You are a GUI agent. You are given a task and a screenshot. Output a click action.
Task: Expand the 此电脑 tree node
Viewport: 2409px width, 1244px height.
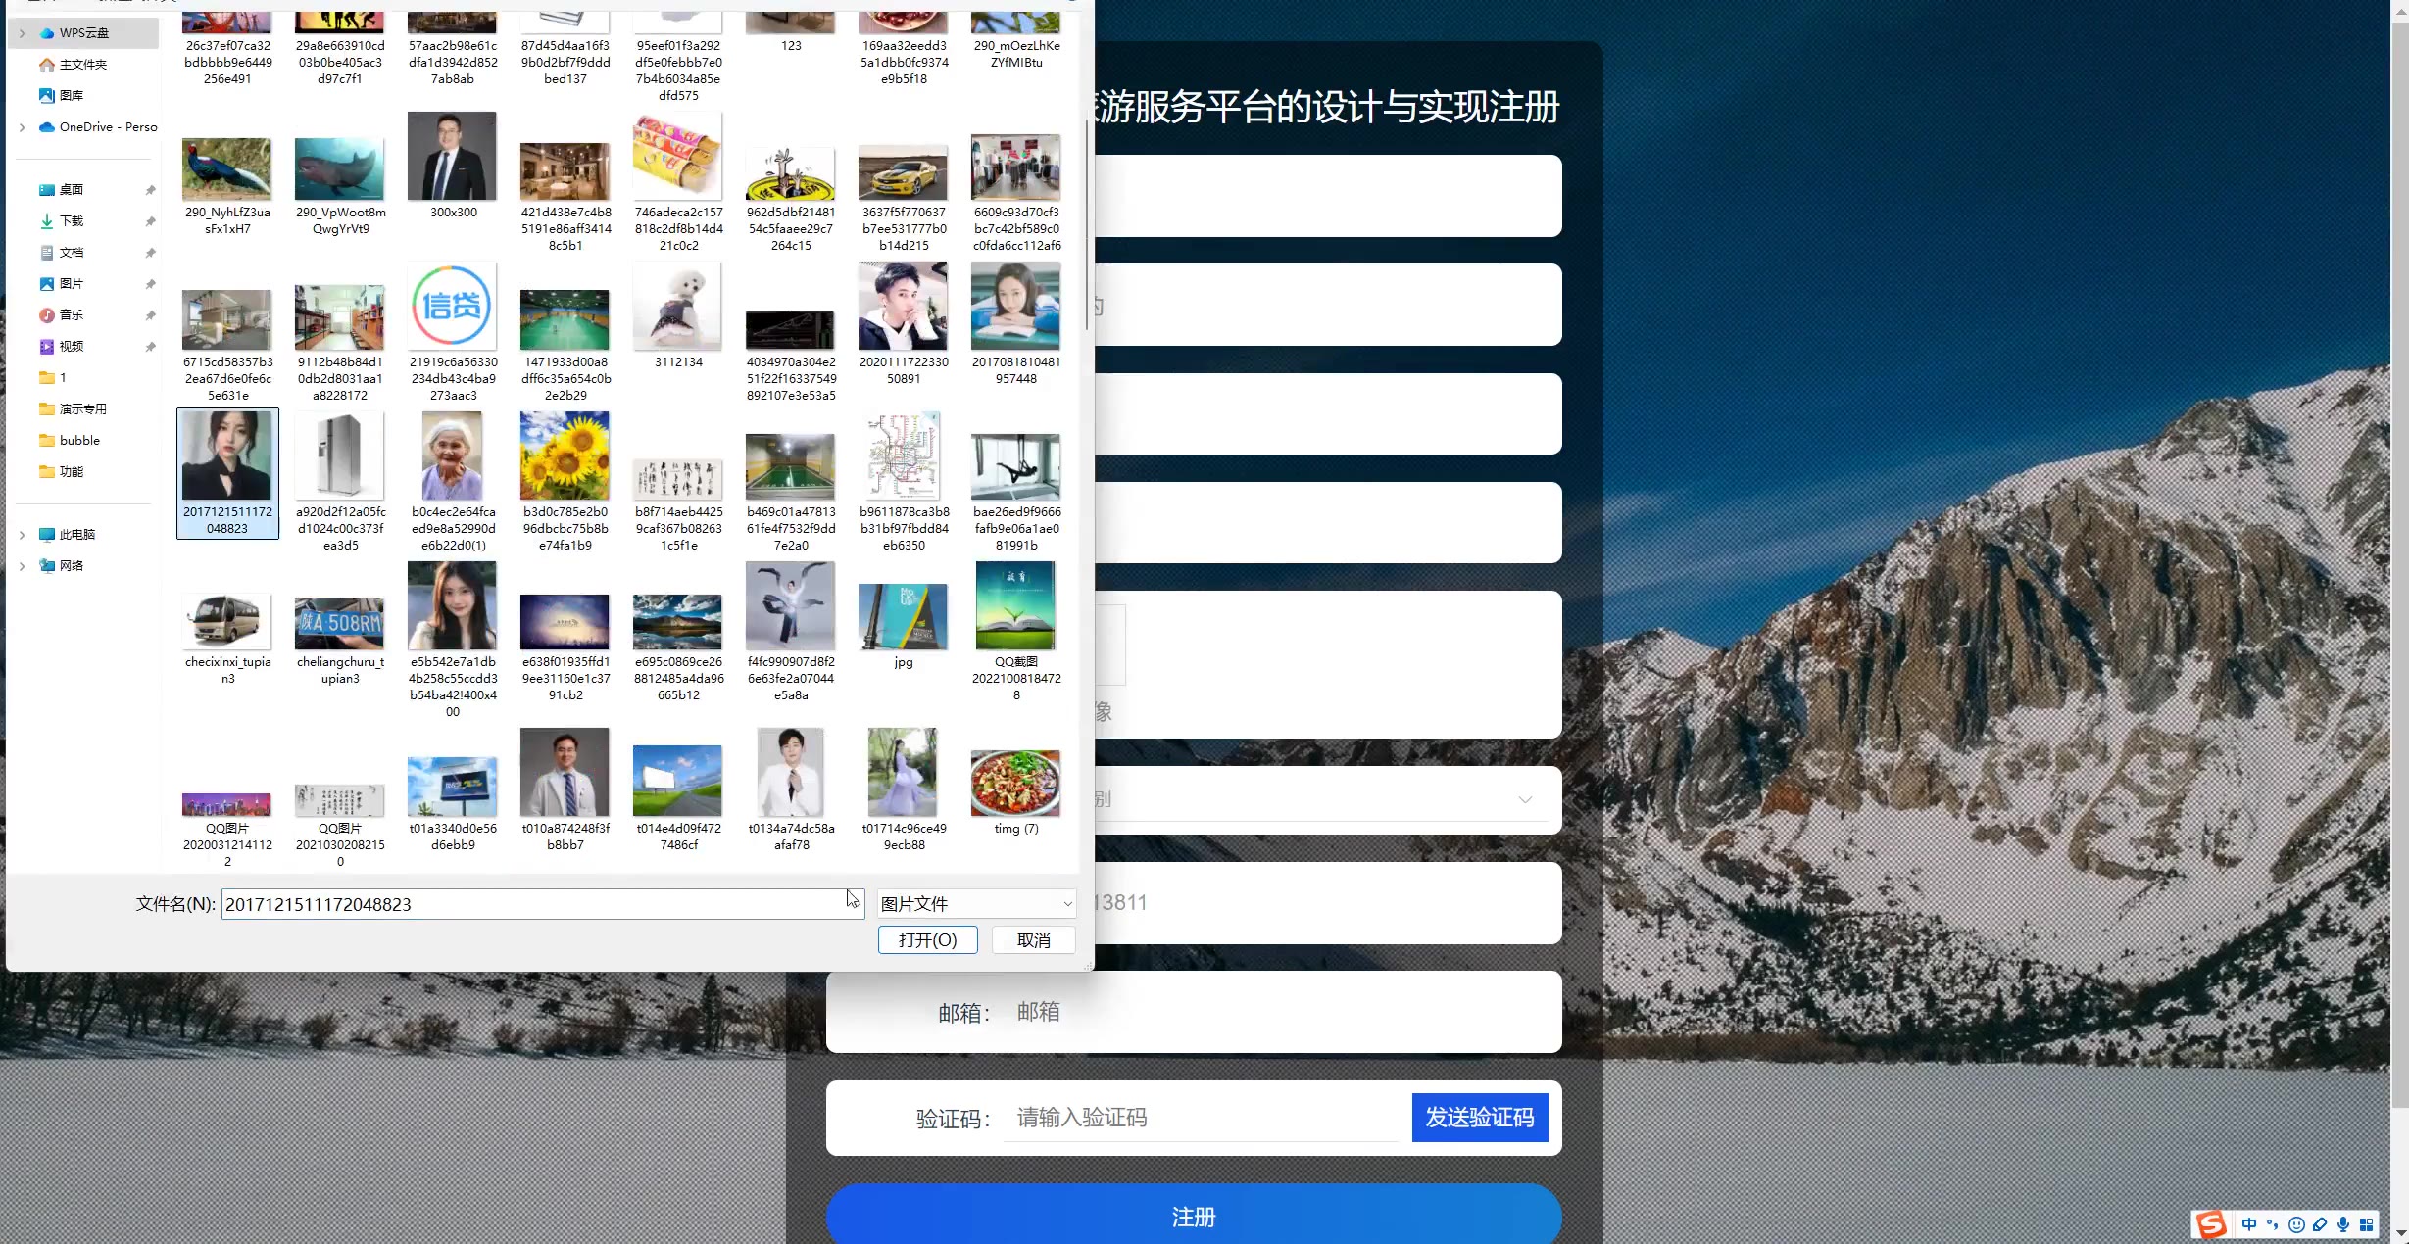[x=22, y=535]
